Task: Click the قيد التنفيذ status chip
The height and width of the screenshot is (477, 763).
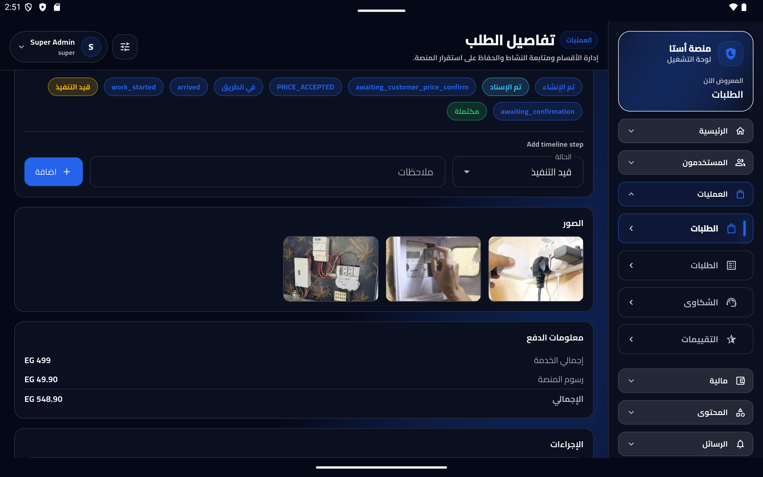Action: click(x=73, y=87)
